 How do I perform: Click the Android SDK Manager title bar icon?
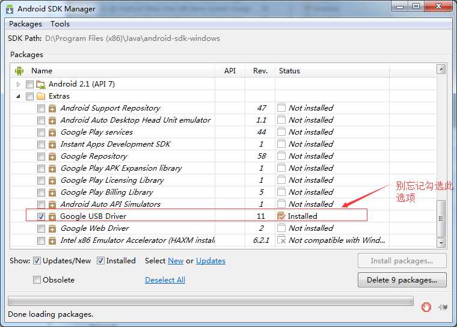[x=10, y=9]
